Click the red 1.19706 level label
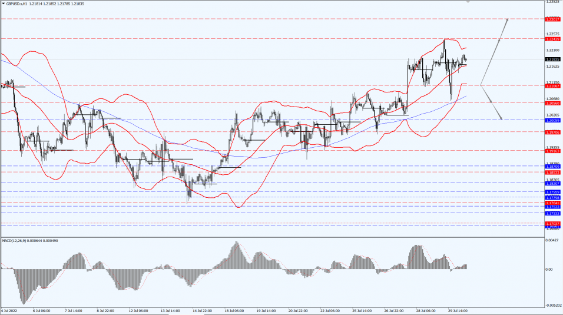This screenshot has width=563, height=315. click(x=552, y=132)
